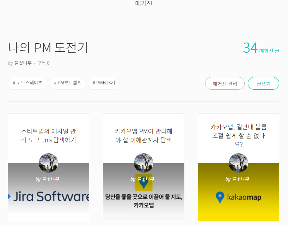The height and width of the screenshot is (225, 288).
Task: Click the 매거진 header tab
Action: [143, 3]
